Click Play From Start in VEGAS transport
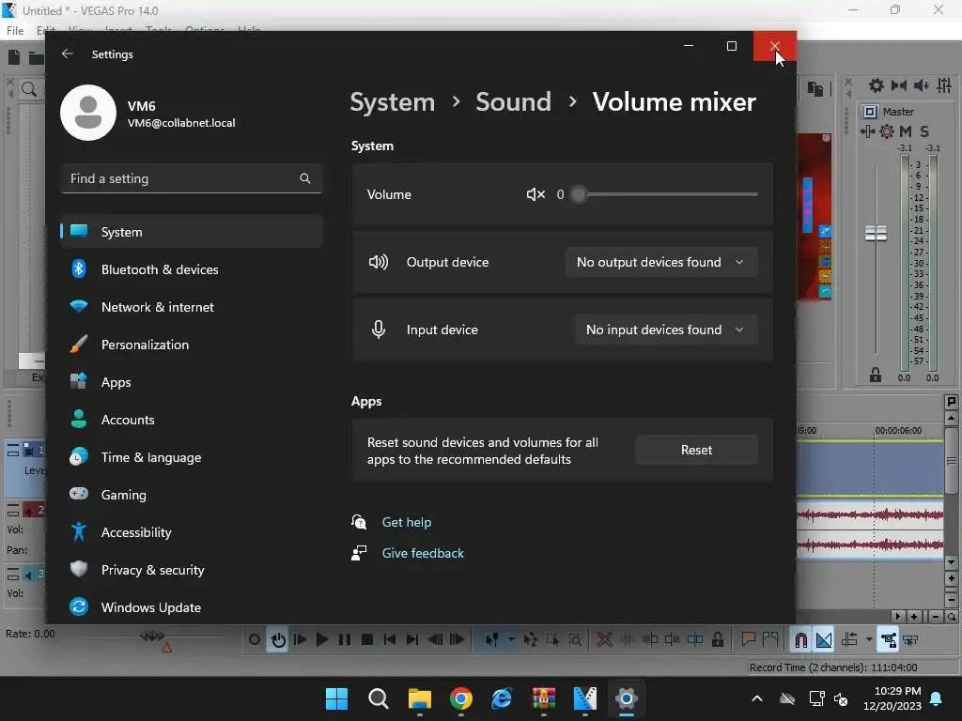 click(x=300, y=639)
